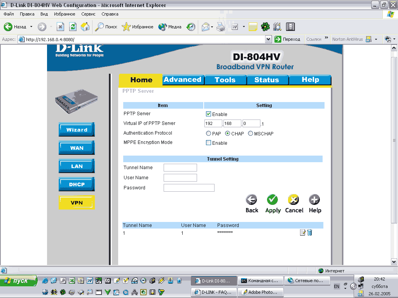
Task: Click the green ICQ flower icon in toolbar
Action: pos(265,27)
